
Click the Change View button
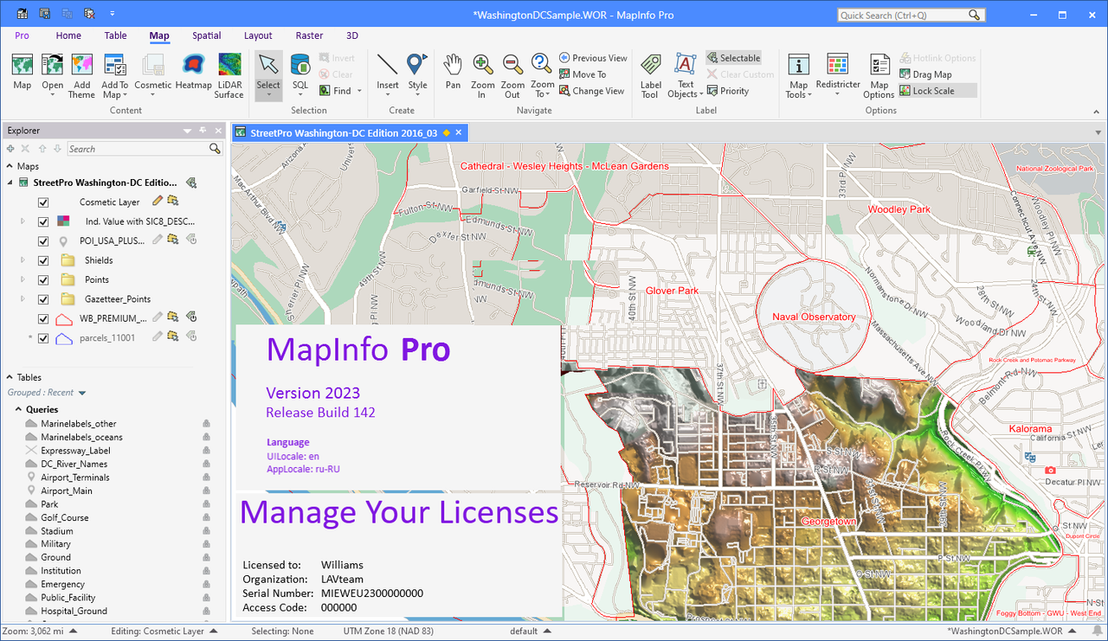591,91
